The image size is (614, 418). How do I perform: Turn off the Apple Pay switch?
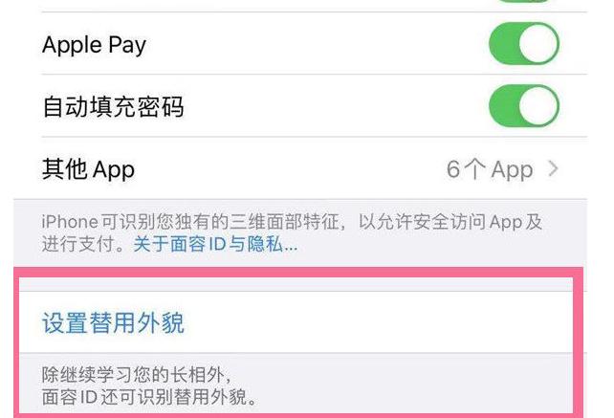coord(524,43)
